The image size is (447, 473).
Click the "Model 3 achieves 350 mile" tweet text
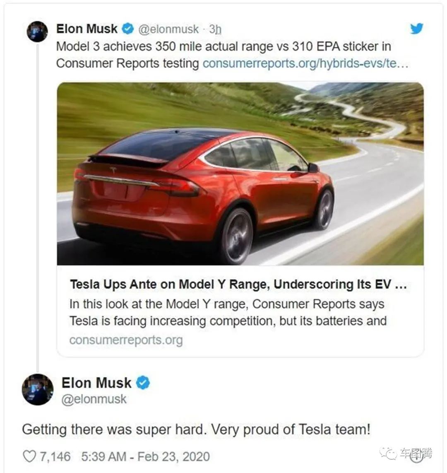tap(223, 46)
